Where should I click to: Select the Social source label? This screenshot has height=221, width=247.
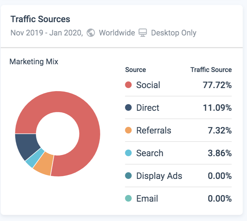[x=148, y=85]
